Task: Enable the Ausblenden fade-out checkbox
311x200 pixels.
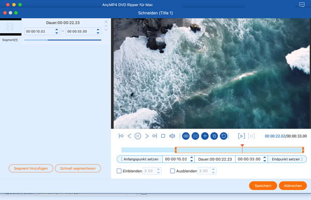Action: 173,171
